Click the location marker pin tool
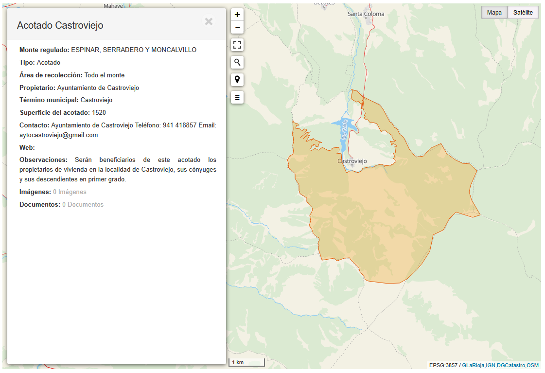Image resolution: width=545 pixels, height=373 pixels. (x=237, y=80)
